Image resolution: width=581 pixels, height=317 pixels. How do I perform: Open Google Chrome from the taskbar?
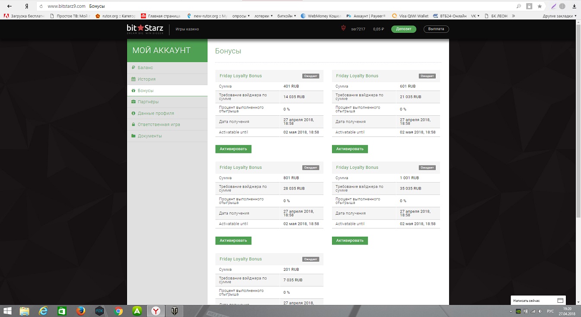[x=118, y=311]
